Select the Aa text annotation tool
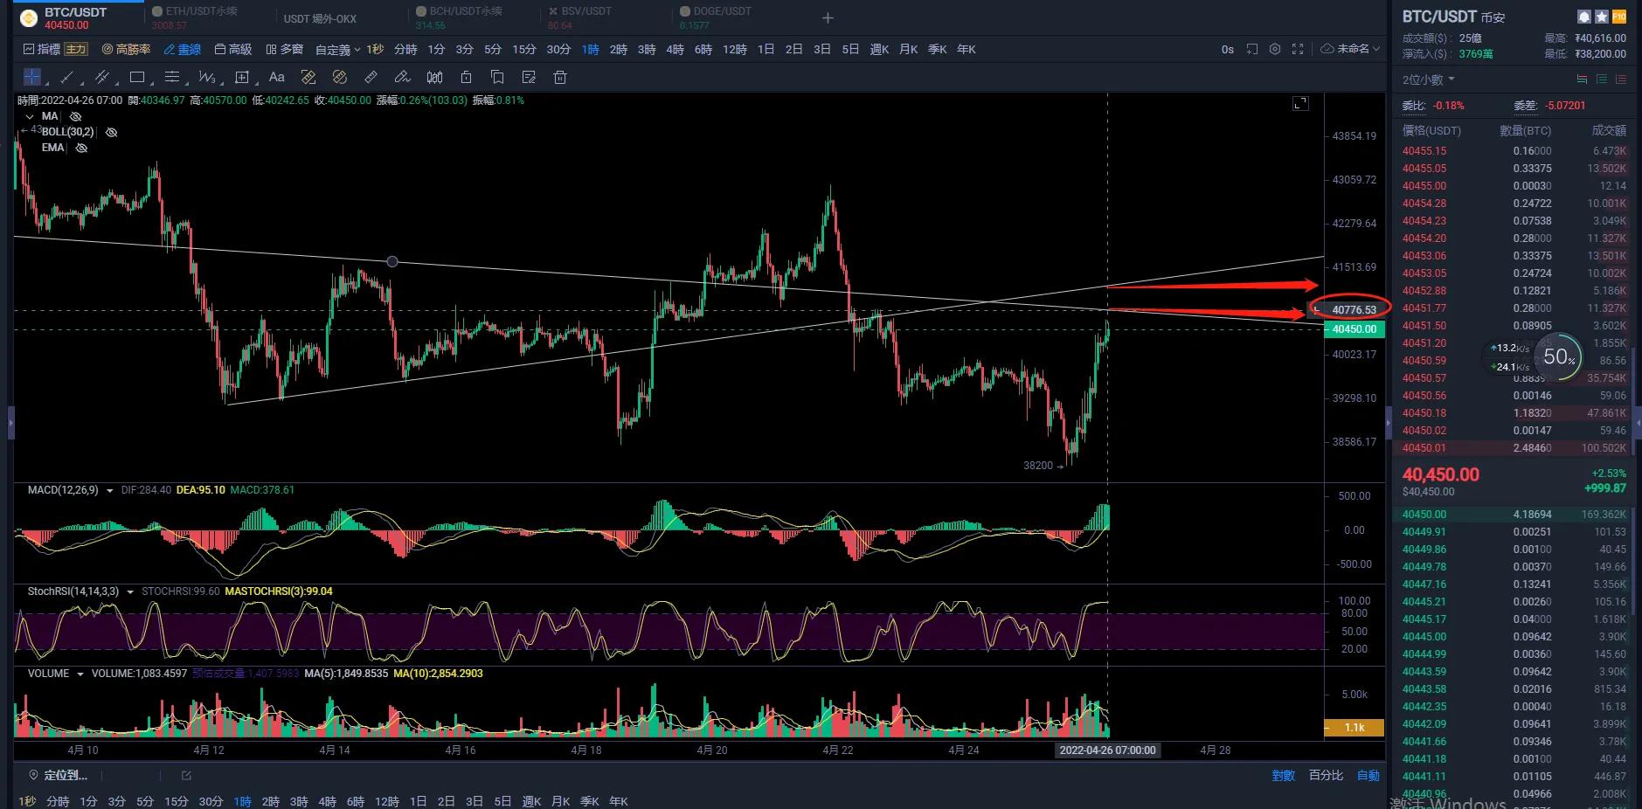Image resolution: width=1642 pixels, height=809 pixels. [x=277, y=77]
